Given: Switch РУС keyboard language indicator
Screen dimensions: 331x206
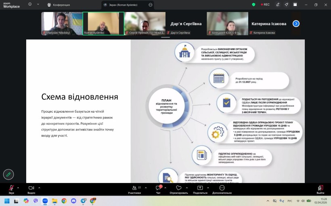Looking at the screenshot, I should tap(290, 201).
